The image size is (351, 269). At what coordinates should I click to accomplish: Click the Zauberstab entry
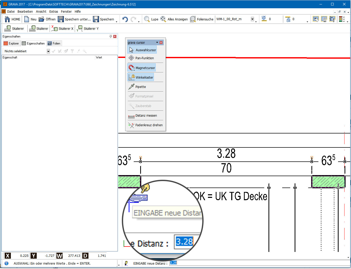[x=140, y=106]
